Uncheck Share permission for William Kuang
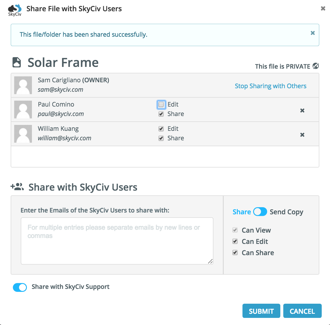Screen dimensions: 330x325 pos(161,138)
